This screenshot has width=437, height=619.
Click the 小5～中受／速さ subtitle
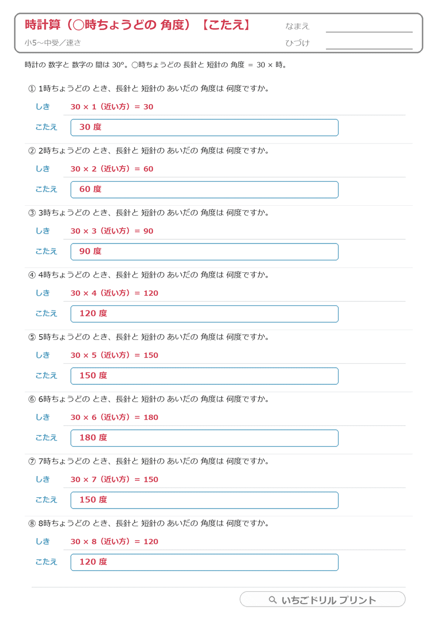coord(53,43)
